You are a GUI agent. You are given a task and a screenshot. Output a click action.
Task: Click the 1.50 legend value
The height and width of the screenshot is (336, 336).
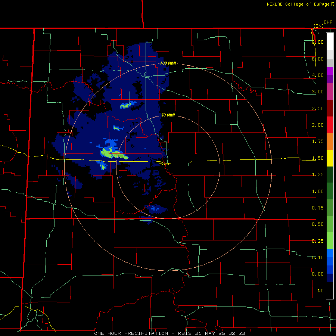coord(318,158)
